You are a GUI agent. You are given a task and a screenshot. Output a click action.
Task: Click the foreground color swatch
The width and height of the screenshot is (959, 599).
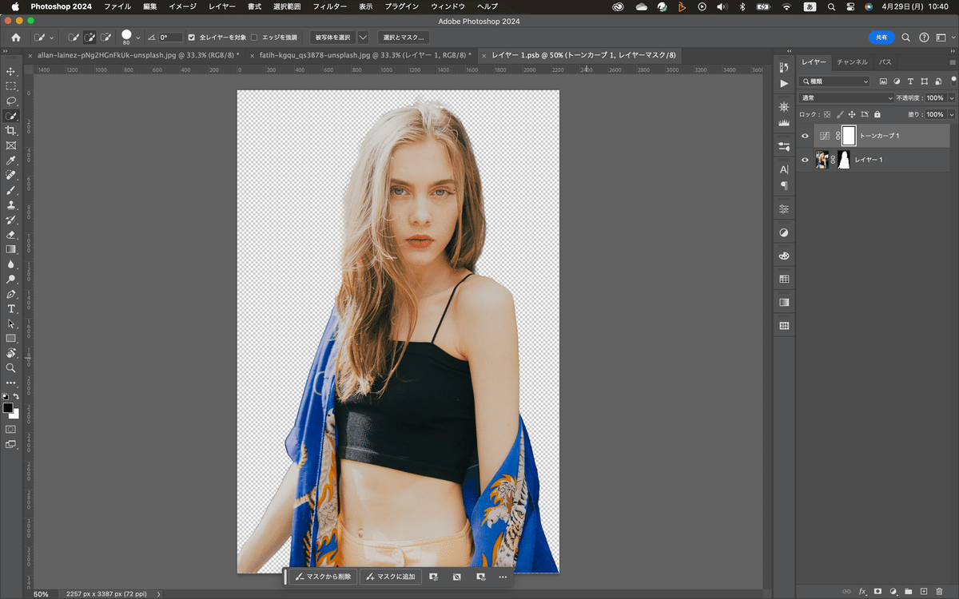[x=8, y=408]
